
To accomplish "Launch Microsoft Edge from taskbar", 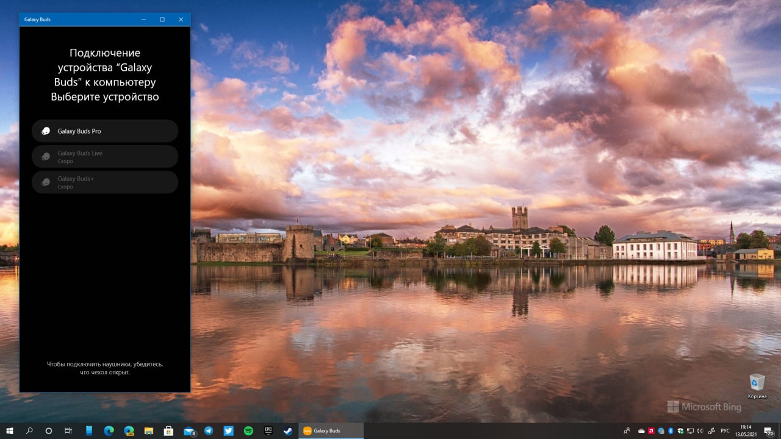I will [109, 430].
